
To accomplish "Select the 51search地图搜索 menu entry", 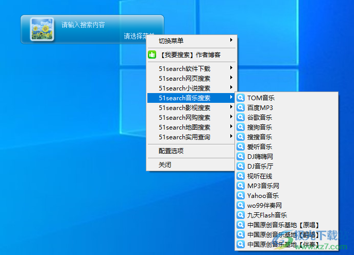I will [191, 128].
